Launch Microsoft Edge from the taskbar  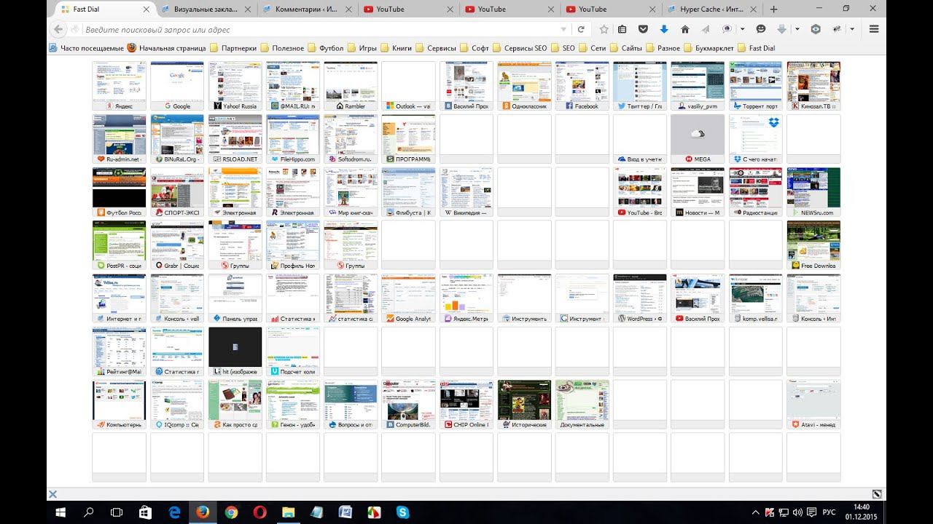coord(174,512)
